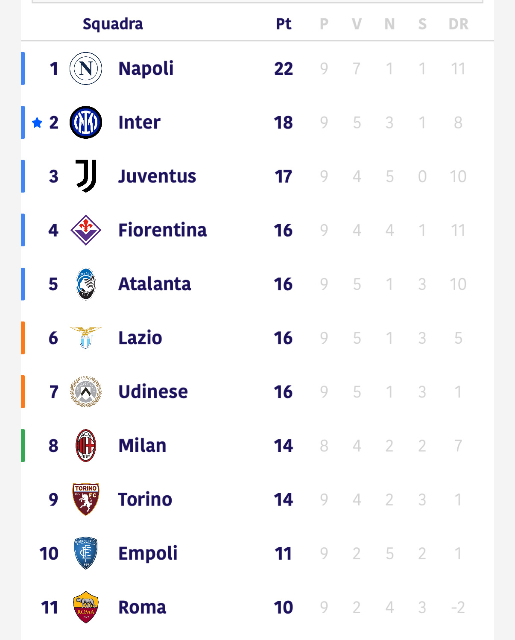The width and height of the screenshot is (515, 640).
Task: Click Milan's 14 points value
Action: 284,446
